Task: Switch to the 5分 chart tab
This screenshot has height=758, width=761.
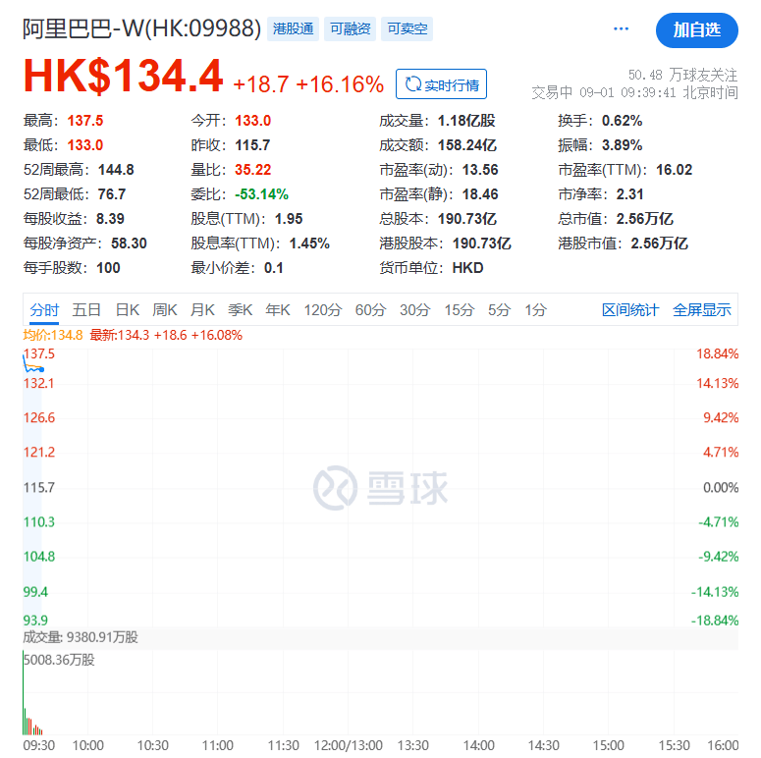Action: click(499, 309)
